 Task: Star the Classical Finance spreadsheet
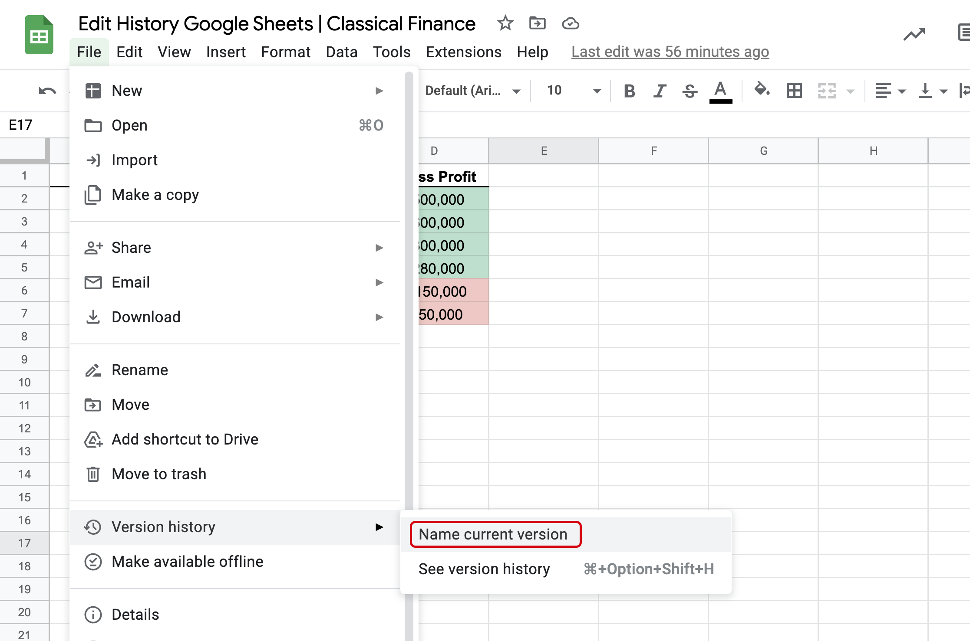505,24
